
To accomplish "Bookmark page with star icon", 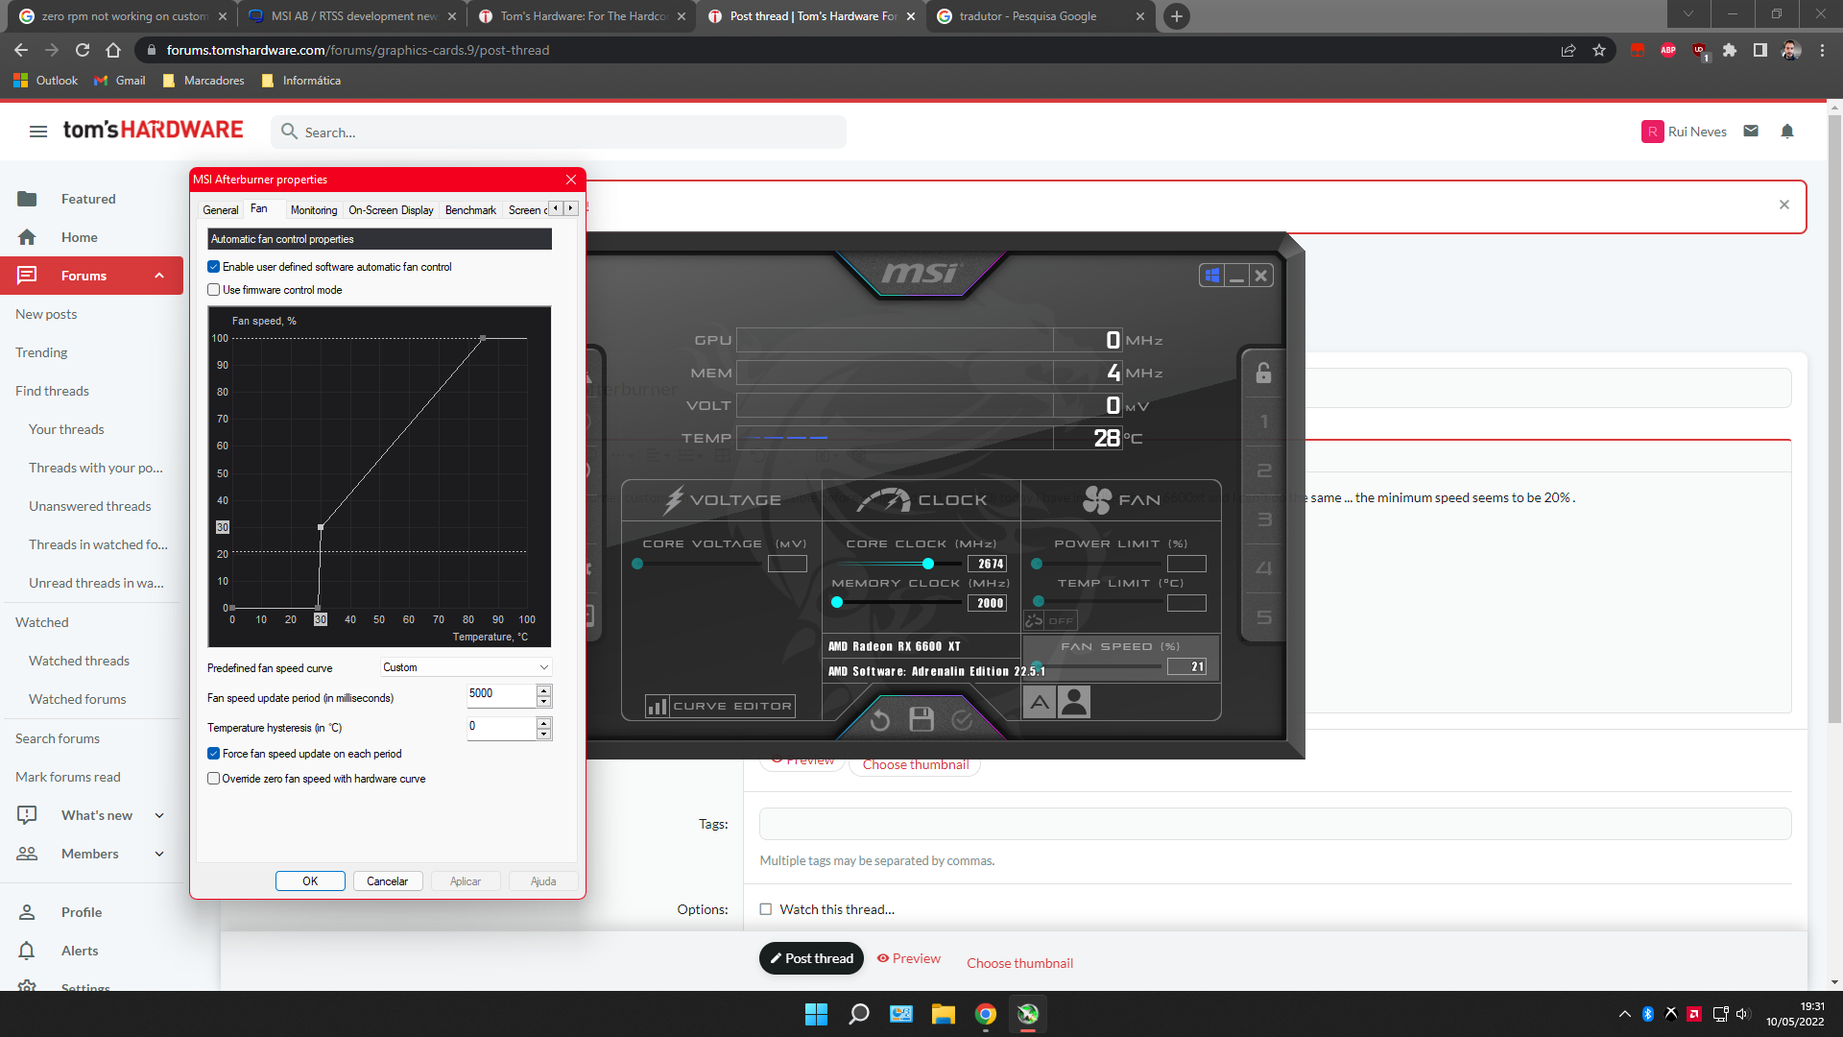I will (x=1599, y=50).
